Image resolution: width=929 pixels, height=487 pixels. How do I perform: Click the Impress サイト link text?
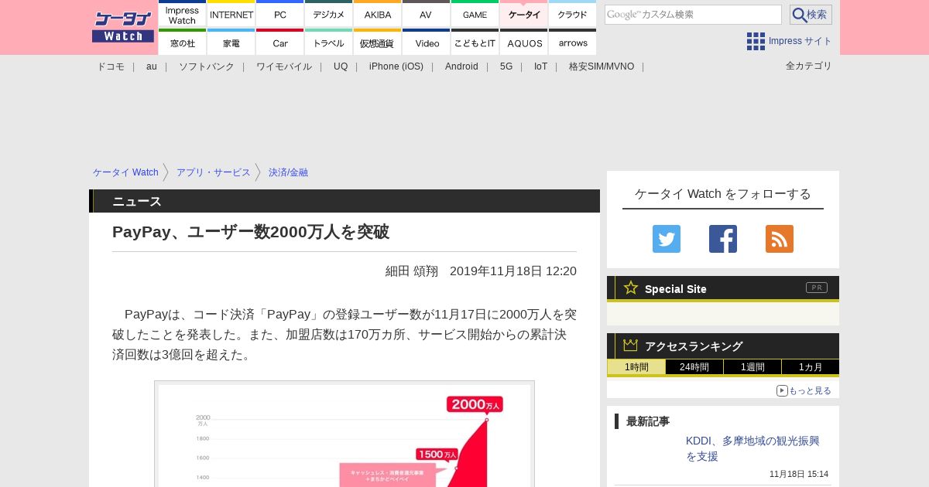tap(800, 41)
